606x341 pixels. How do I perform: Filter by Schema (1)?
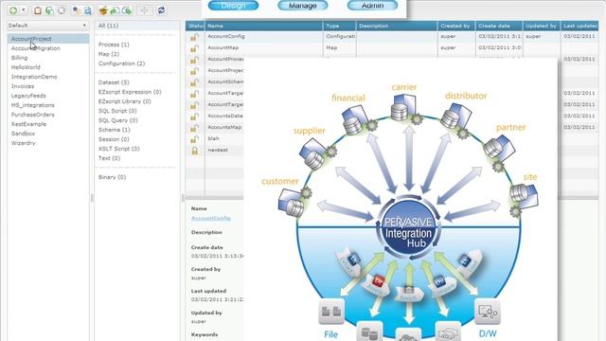(114, 130)
